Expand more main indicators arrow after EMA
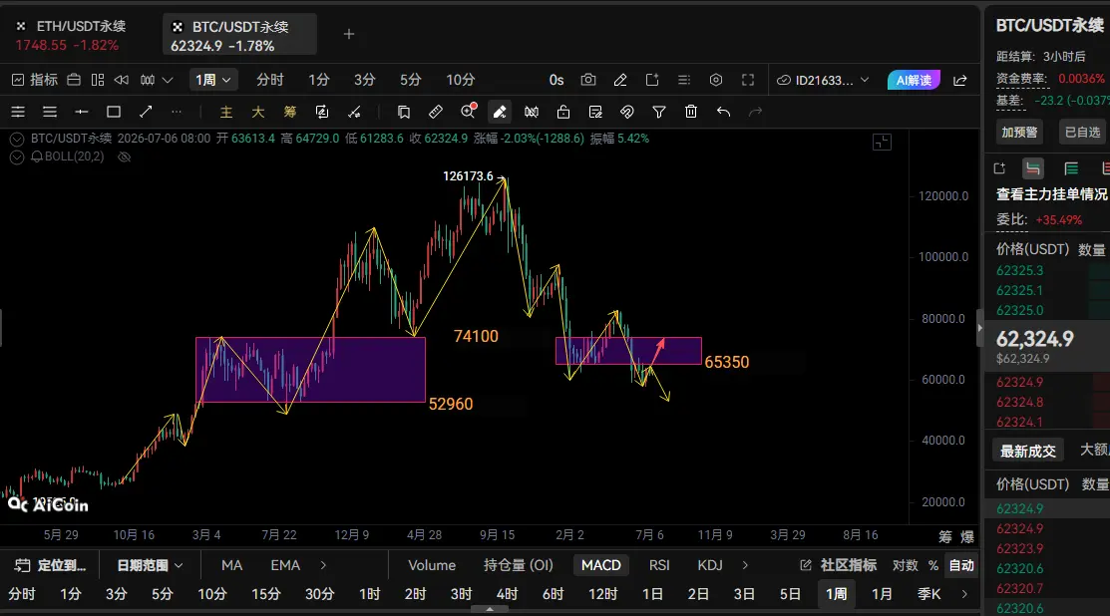The image size is (1110, 616). click(323, 565)
